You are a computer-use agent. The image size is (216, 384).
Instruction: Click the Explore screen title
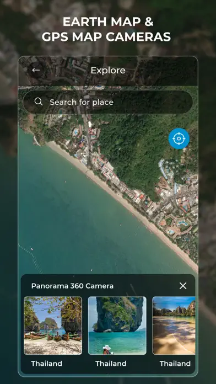tap(108, 71)
